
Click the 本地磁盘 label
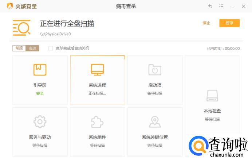pyautogui.click(x=212, y=111)
